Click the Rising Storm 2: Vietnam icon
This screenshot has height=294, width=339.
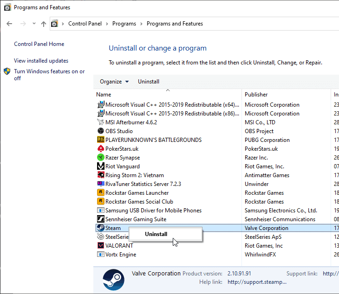100,175
